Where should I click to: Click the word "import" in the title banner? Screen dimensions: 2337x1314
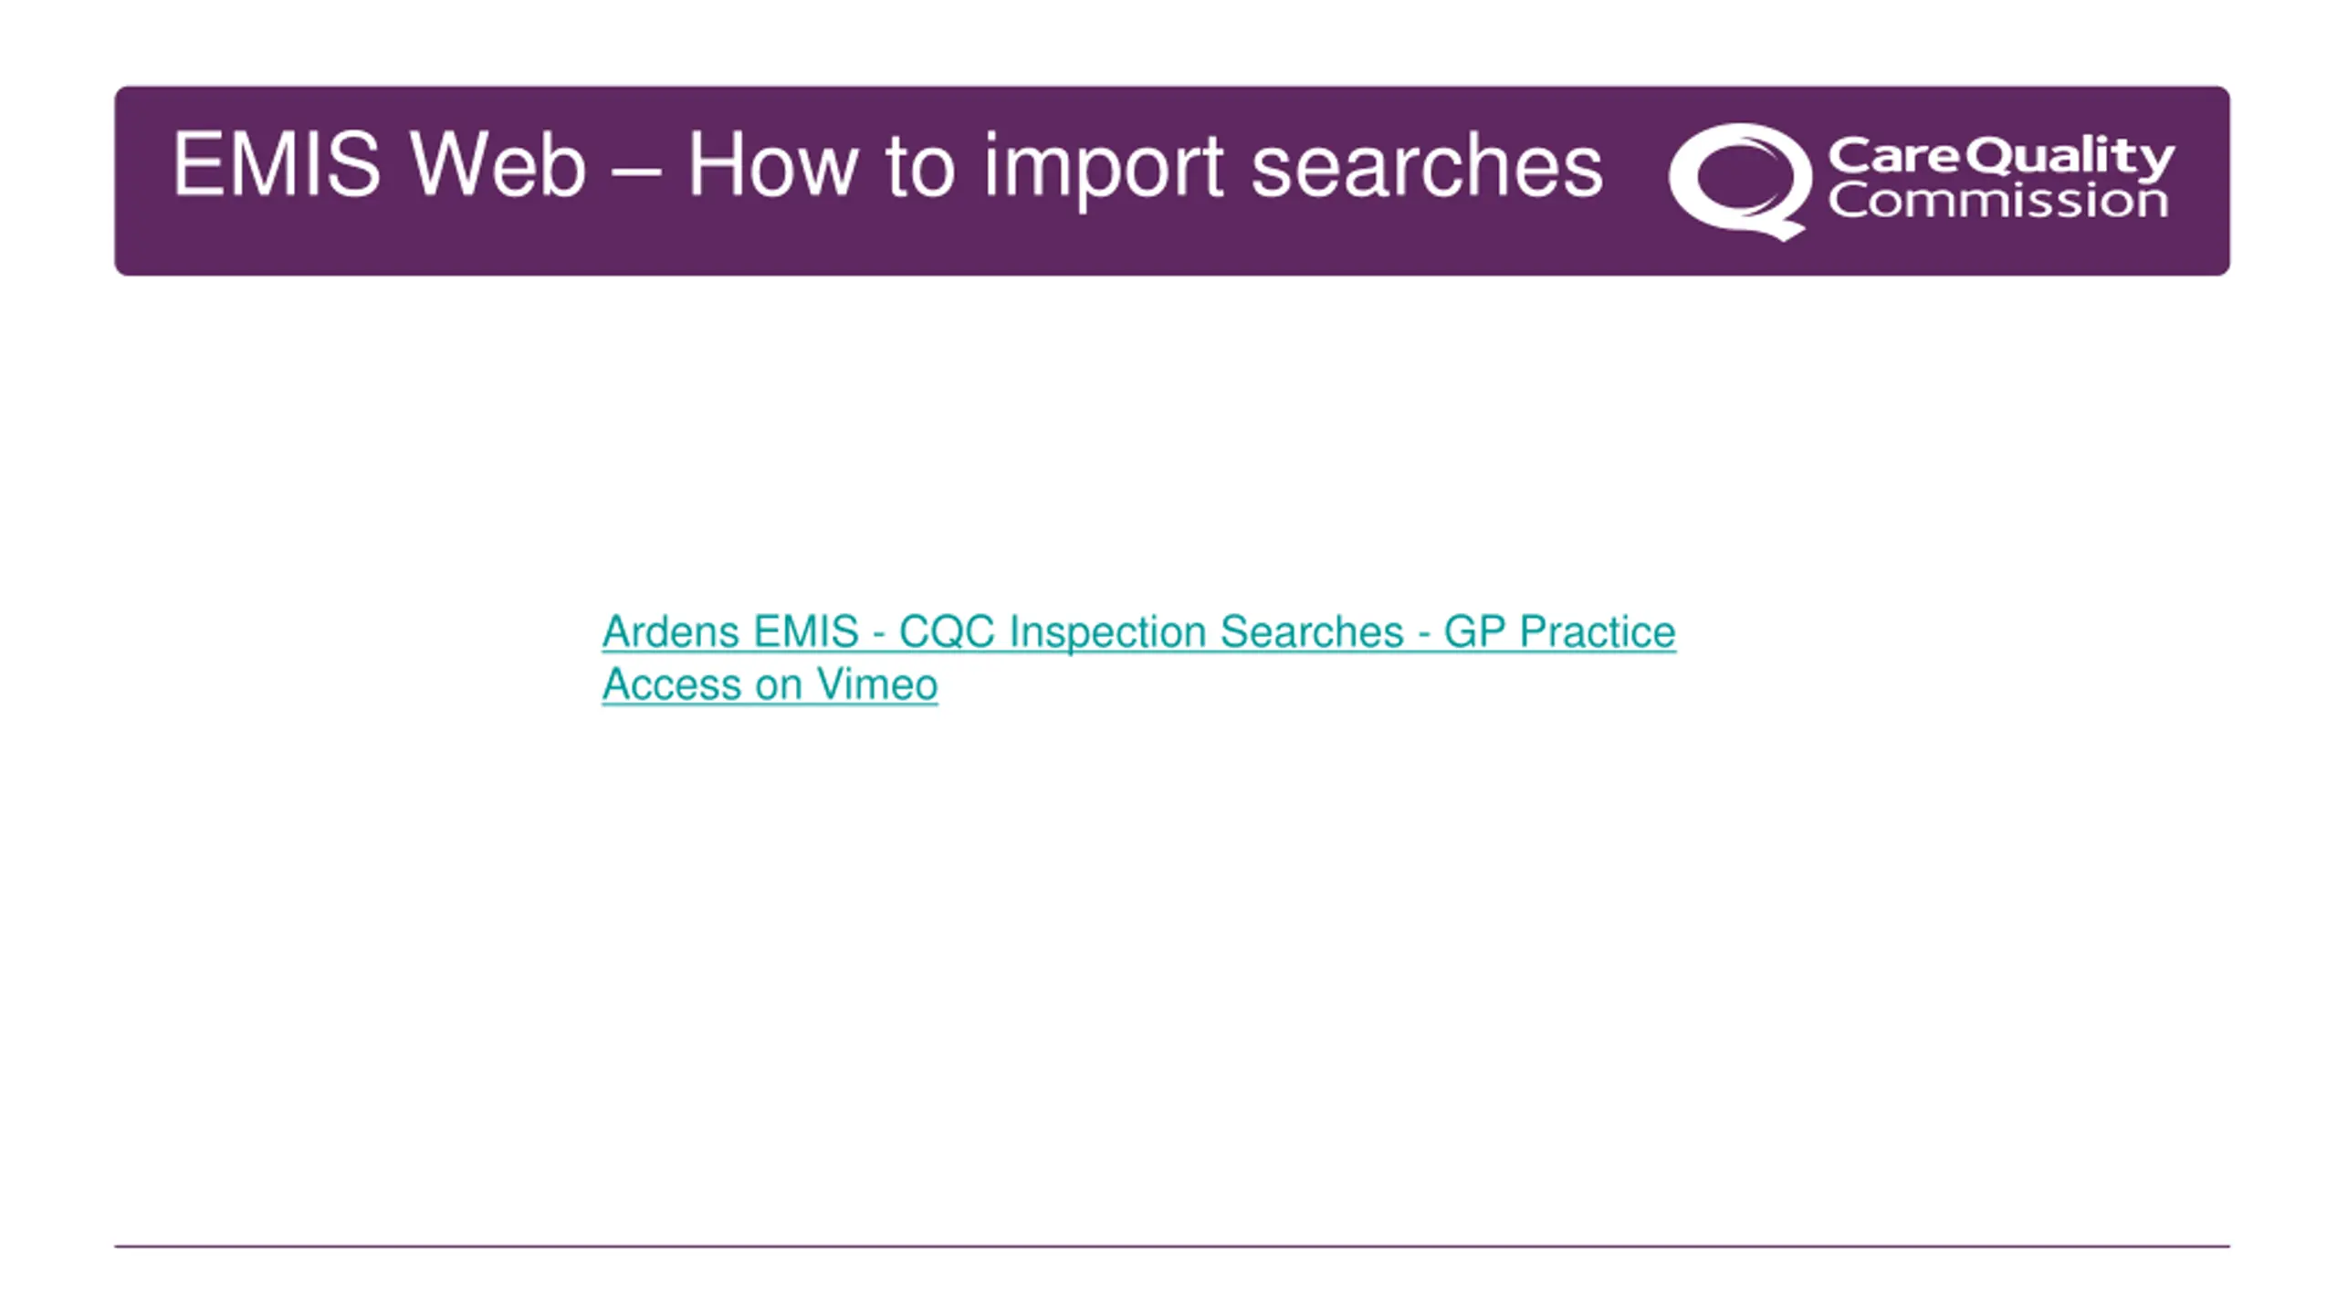1103,169
